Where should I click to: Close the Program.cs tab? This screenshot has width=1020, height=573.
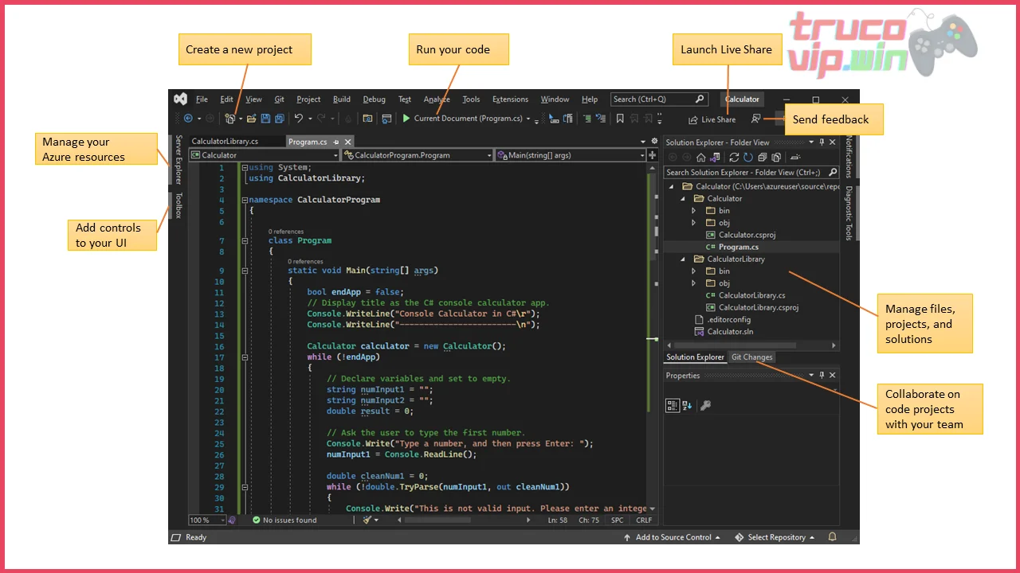pos(347,142)
